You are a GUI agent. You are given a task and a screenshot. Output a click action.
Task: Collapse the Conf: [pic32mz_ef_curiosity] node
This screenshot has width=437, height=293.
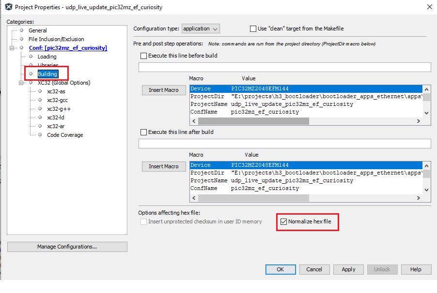point(12,48)
